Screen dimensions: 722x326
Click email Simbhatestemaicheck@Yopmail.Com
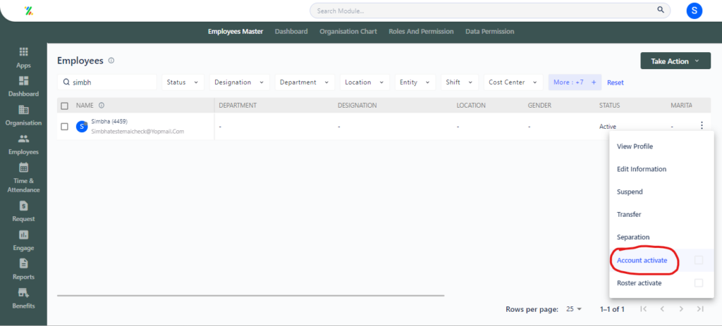(137, 132)
